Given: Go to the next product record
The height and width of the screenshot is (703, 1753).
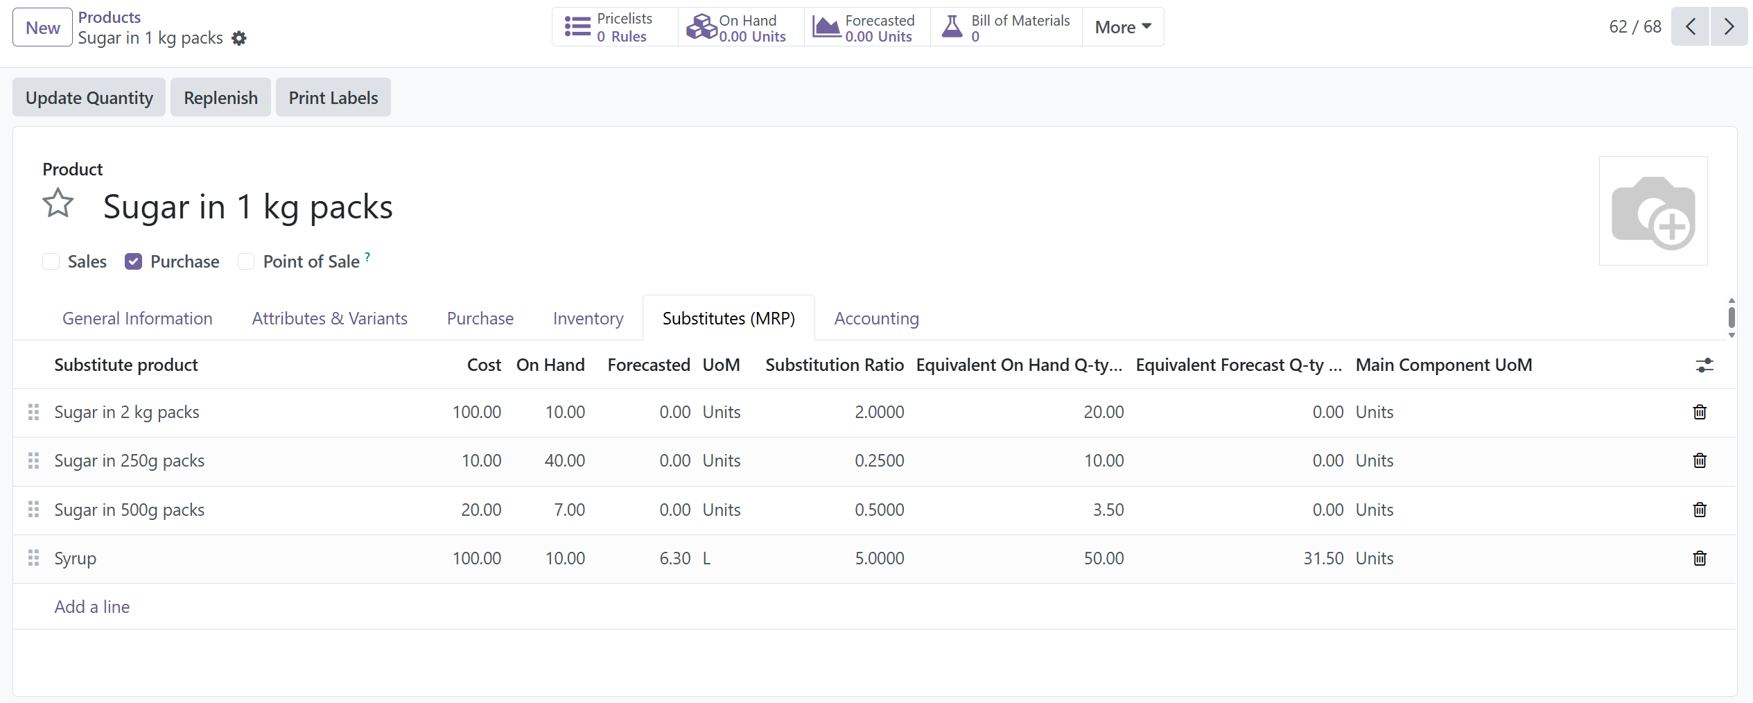Looking at the screenshot, I should click(1729, 26).
